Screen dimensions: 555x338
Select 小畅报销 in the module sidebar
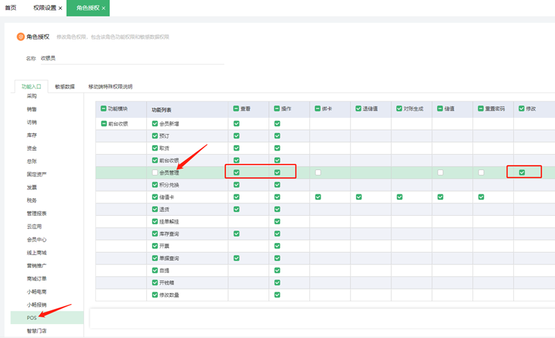(37, 305)
